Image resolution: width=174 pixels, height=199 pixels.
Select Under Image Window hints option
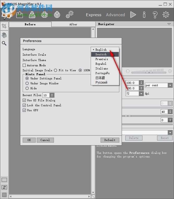(27, 83)
